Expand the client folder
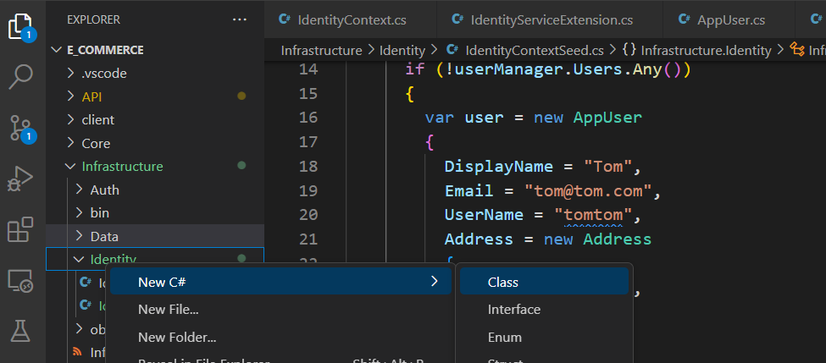Image resolution: width=826 pixels, height=363 pixels. pos(70,119)
